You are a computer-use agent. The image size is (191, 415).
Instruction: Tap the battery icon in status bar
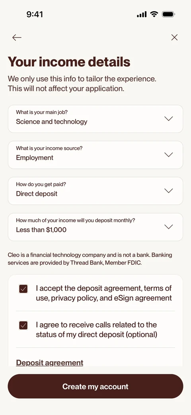(168, 14)
